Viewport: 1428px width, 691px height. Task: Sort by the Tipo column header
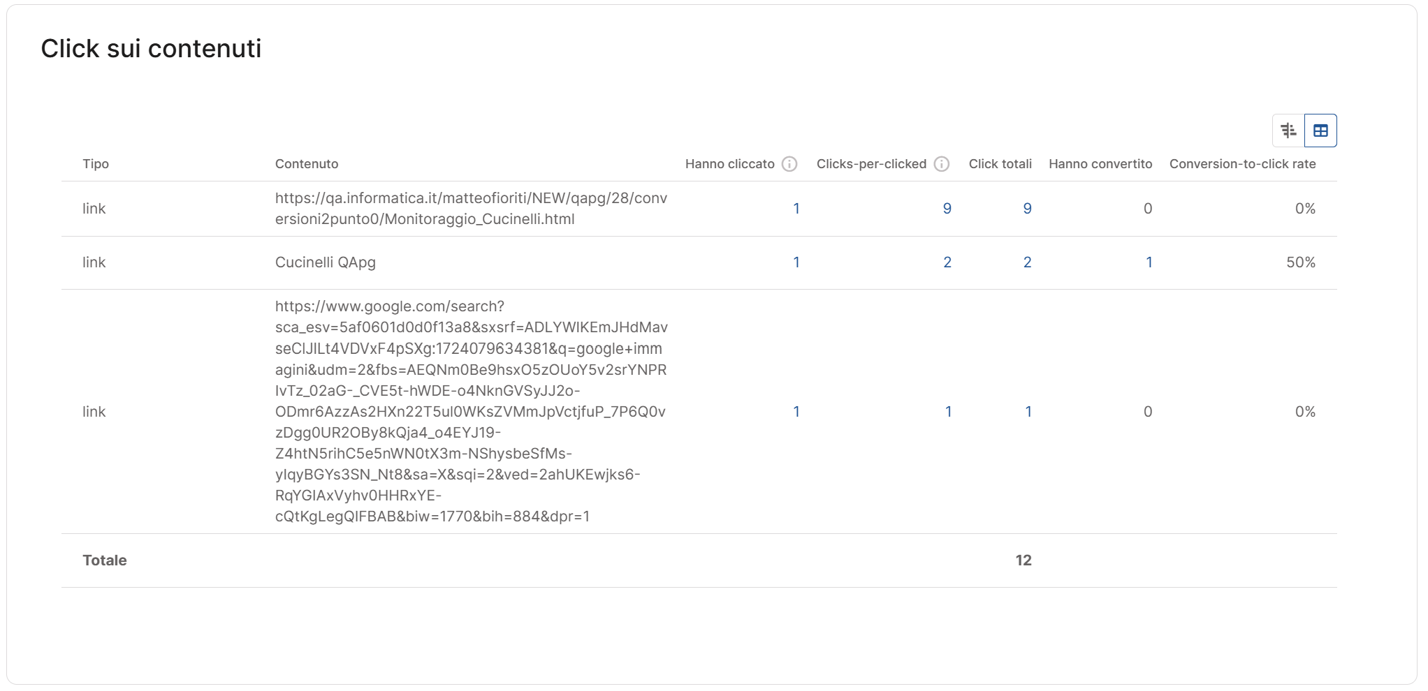pos(96,164)
